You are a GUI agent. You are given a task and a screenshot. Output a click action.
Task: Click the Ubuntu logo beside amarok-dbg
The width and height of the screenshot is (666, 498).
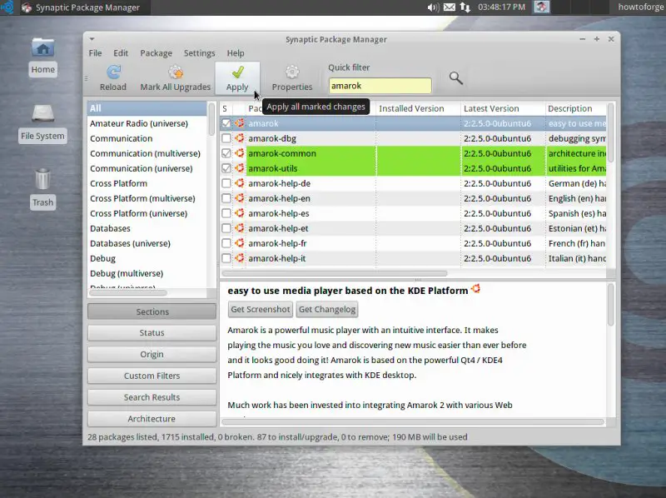[x=240, y=138]
